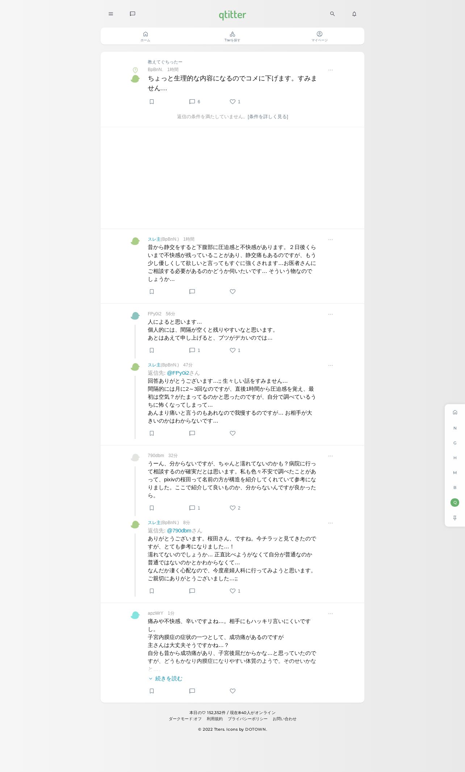This screenshot has height=772, width=465.
Task: Open apzWrY's cyan bird avatar
Action: click(x=135, y=615)
